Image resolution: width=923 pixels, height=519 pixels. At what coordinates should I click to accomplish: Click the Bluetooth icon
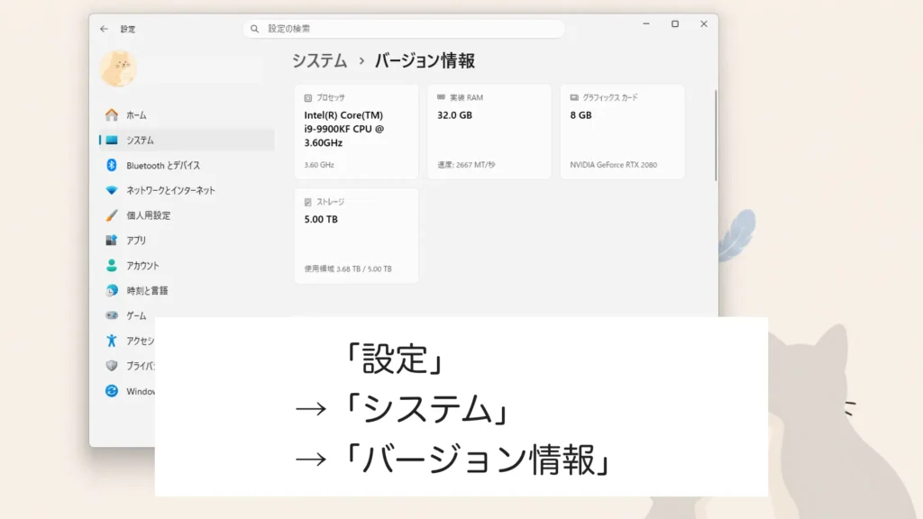[111, 166]
